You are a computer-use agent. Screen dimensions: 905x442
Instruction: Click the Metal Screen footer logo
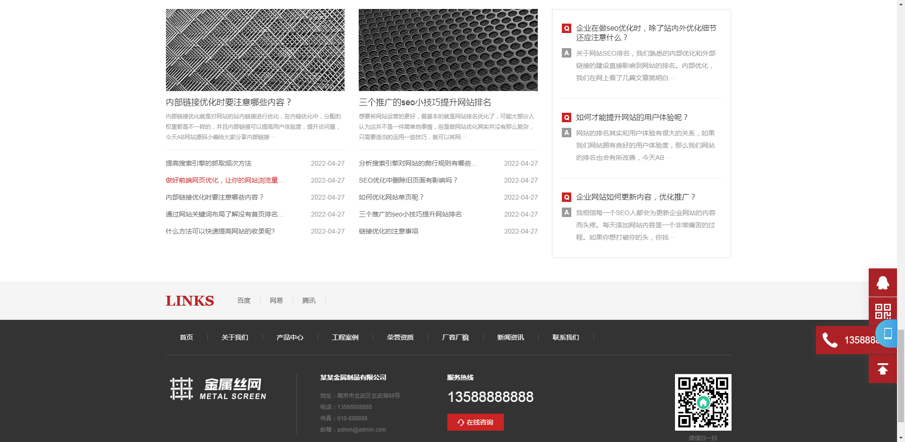218,389
